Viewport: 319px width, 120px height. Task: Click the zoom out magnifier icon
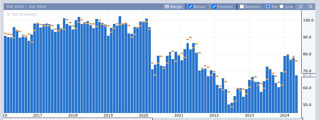pos(310,7)
